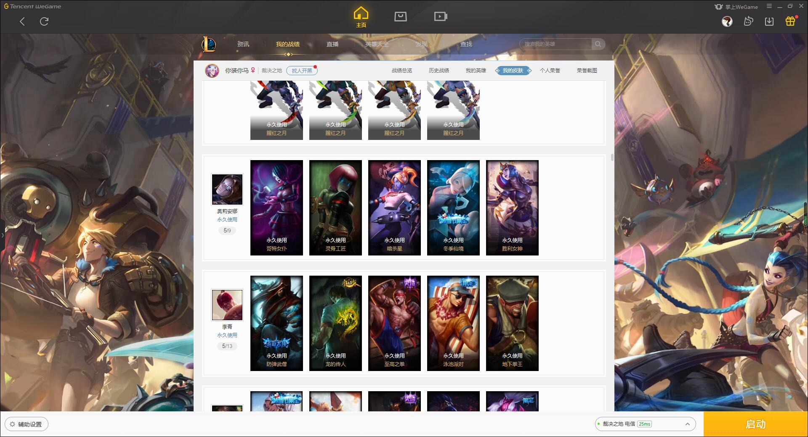Click the 掌上WeGame mobile link
This screenshot has width=808, height=437.
[736, 7]
